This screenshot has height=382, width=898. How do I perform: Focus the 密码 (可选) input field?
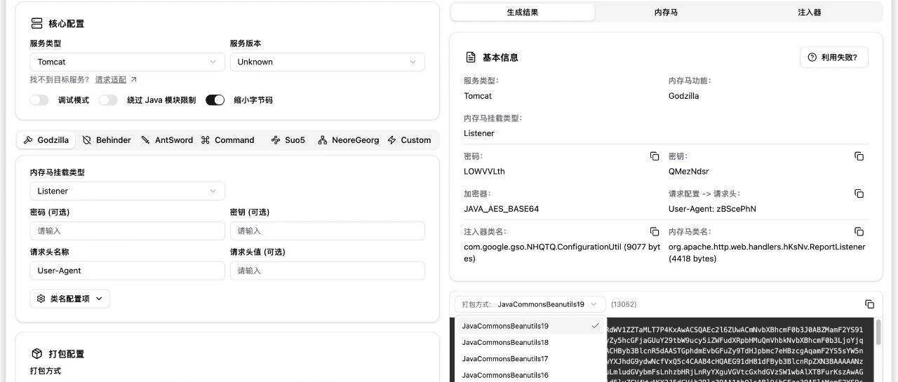(x=127, y=231)
